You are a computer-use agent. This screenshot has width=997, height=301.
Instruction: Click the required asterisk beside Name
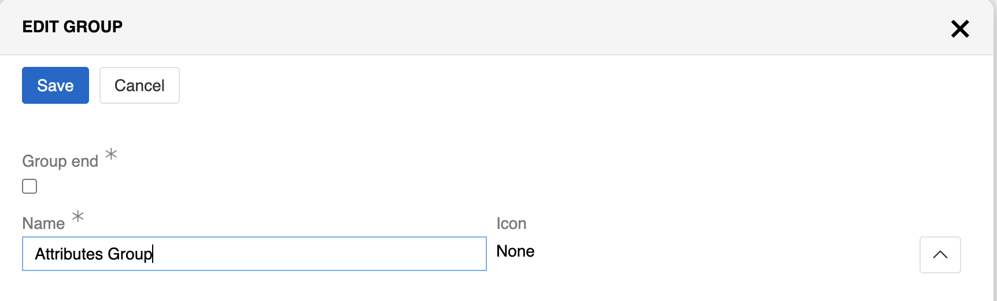[x=78, y=217]
